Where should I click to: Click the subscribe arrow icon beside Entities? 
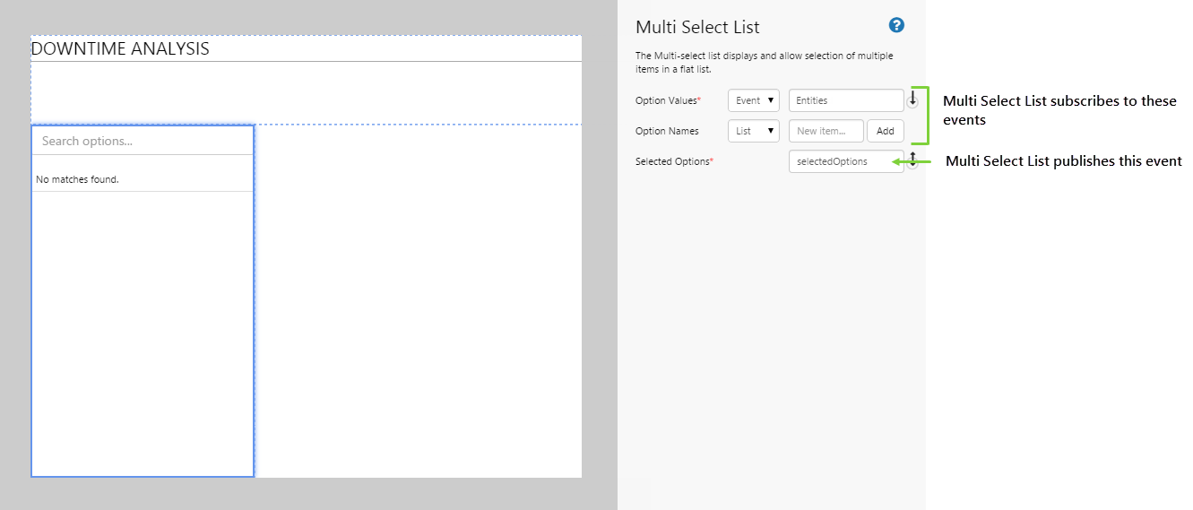click(x=912, y=100)
